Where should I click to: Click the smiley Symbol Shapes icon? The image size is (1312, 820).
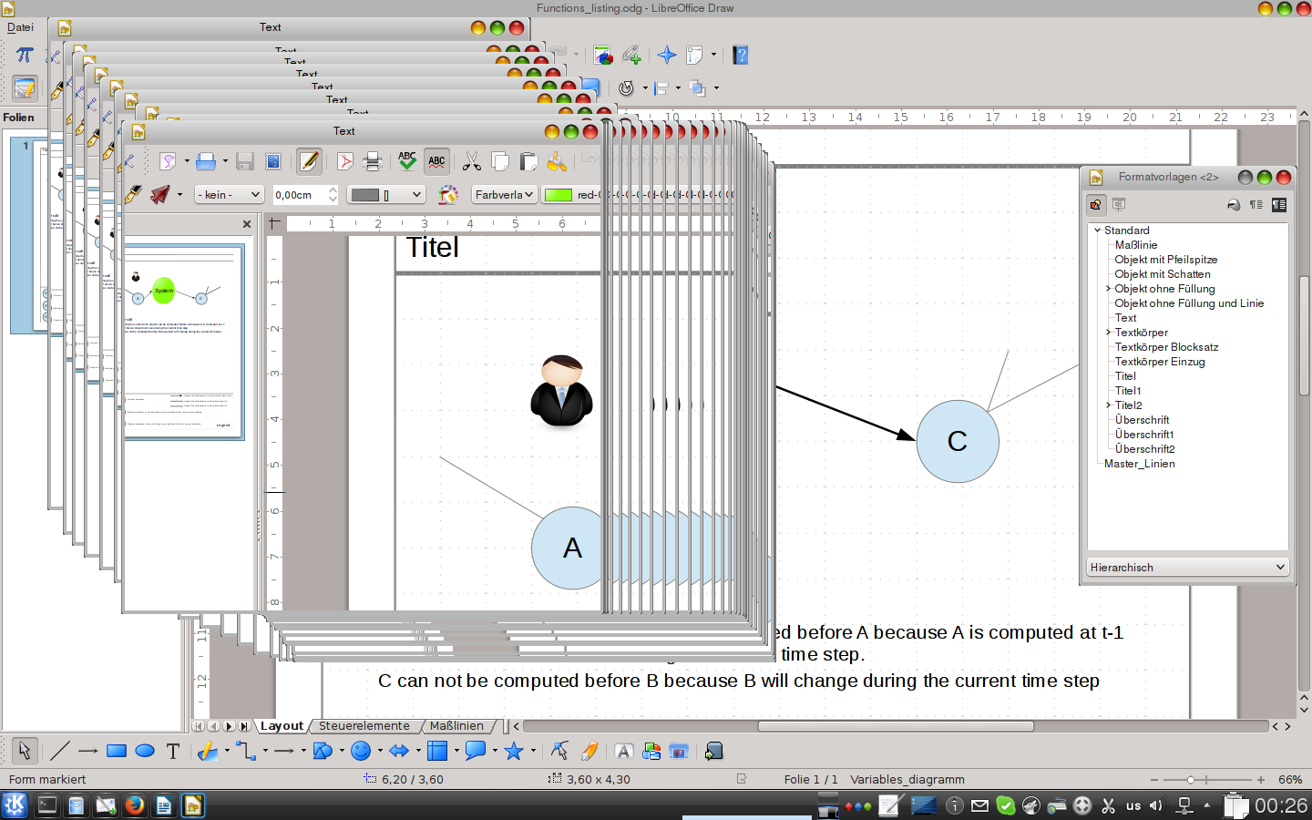pyautogui.click(x=361, y=751)
